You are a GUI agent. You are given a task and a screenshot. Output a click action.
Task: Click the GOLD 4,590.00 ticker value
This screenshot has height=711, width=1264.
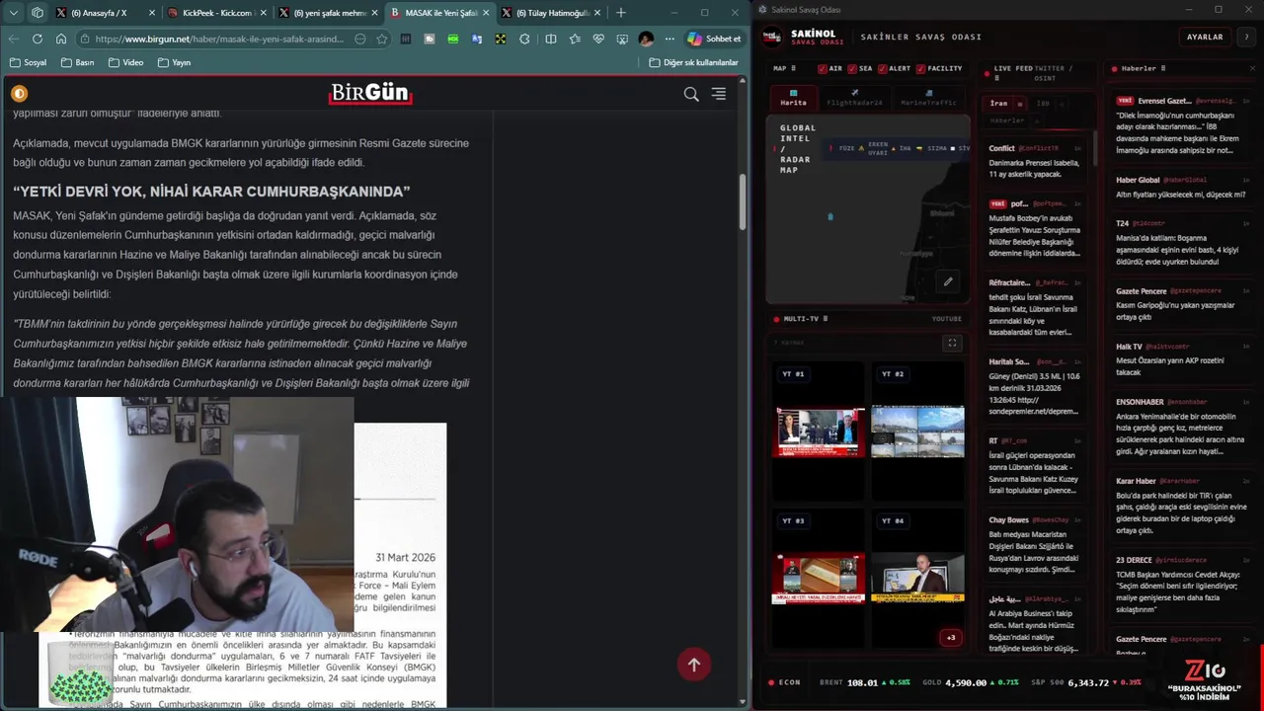point(966,682)
